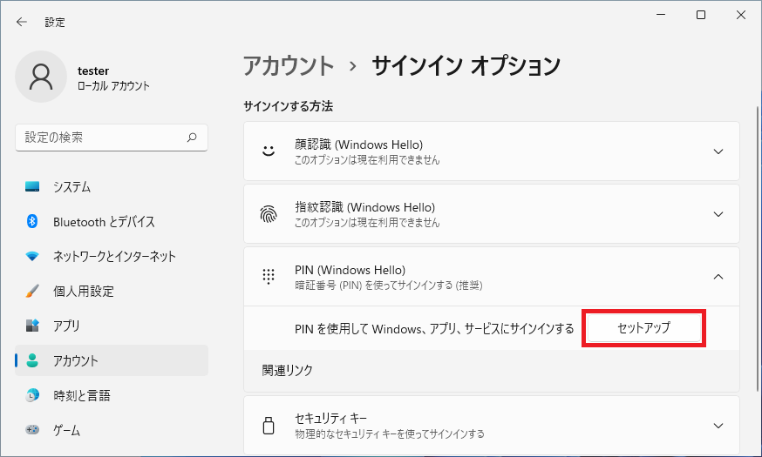The height and width of the screenshot is (457, 762).
Task: Maximize the 設定 window
Action: [x=701, y=15]
